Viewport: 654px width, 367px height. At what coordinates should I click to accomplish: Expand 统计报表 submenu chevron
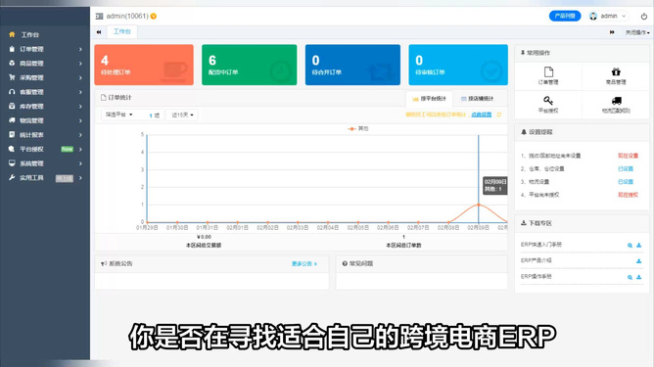point(80,135)
